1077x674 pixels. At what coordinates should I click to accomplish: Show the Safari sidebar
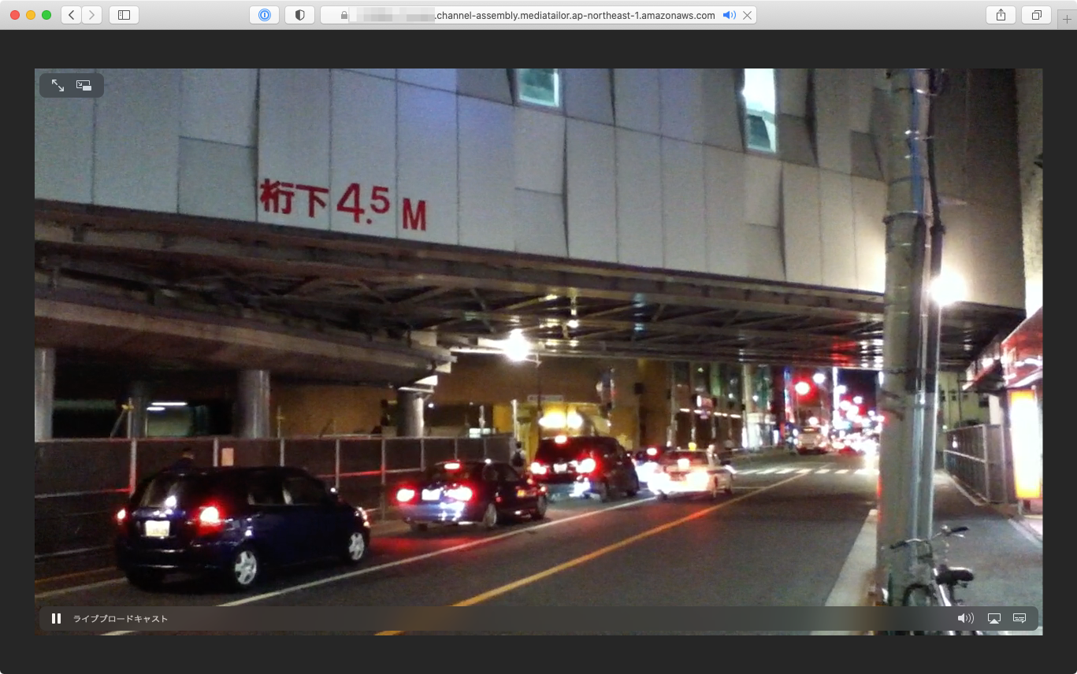(x=124, y=15)
